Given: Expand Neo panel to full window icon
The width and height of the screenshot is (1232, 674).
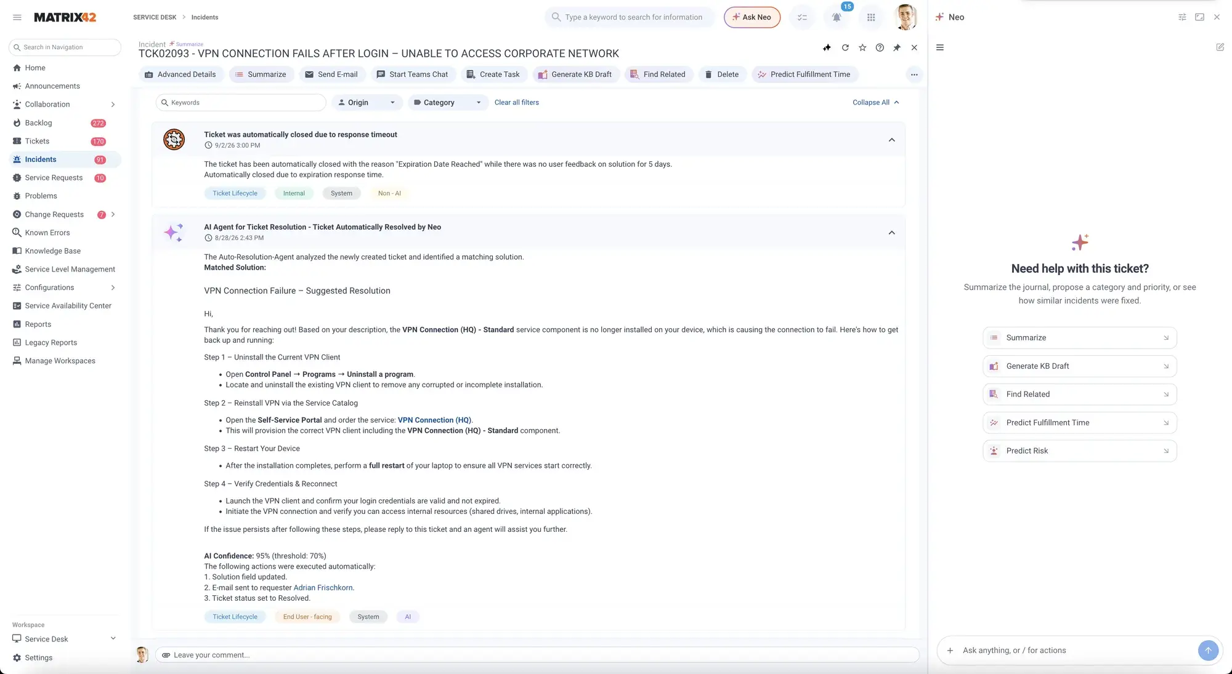Looking at the screenshot, I should pyautogui.click(x=1199, y=17).
